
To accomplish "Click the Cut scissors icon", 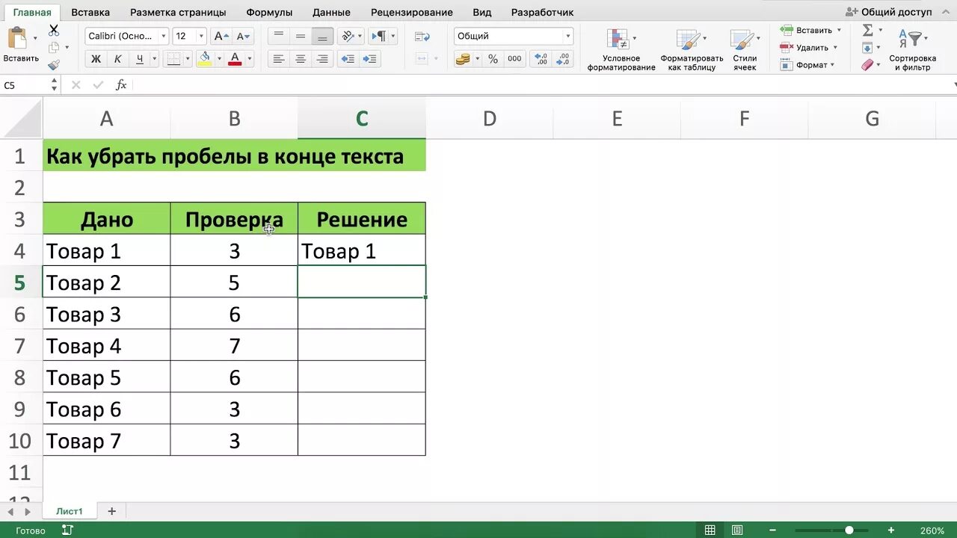I will tap(54, 30).
